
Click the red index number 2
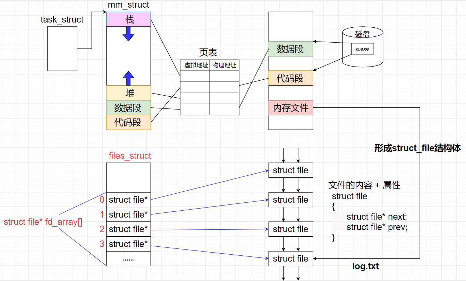tap(102, 229)
